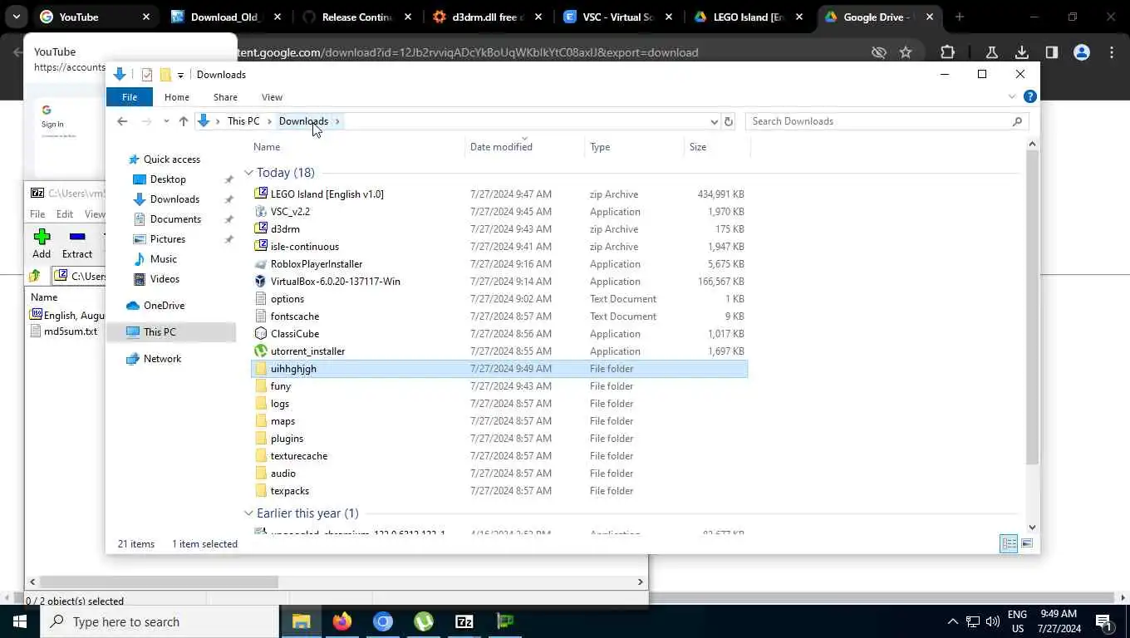Select the texpacks folder row
The image size is (1130, 638).
499,490
